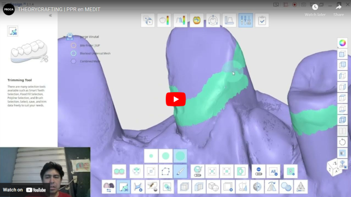Select the rectangle selection tool
This screenshot has width=351, height=197.
(x=151, y=171)
